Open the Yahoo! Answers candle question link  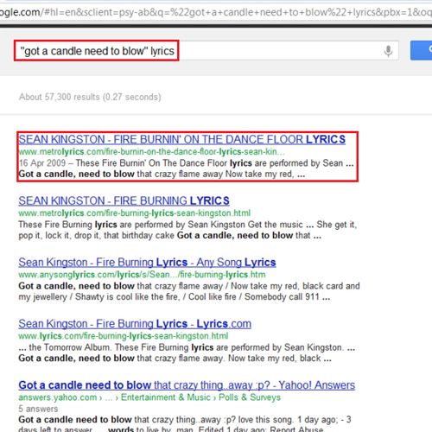(187, 385)
